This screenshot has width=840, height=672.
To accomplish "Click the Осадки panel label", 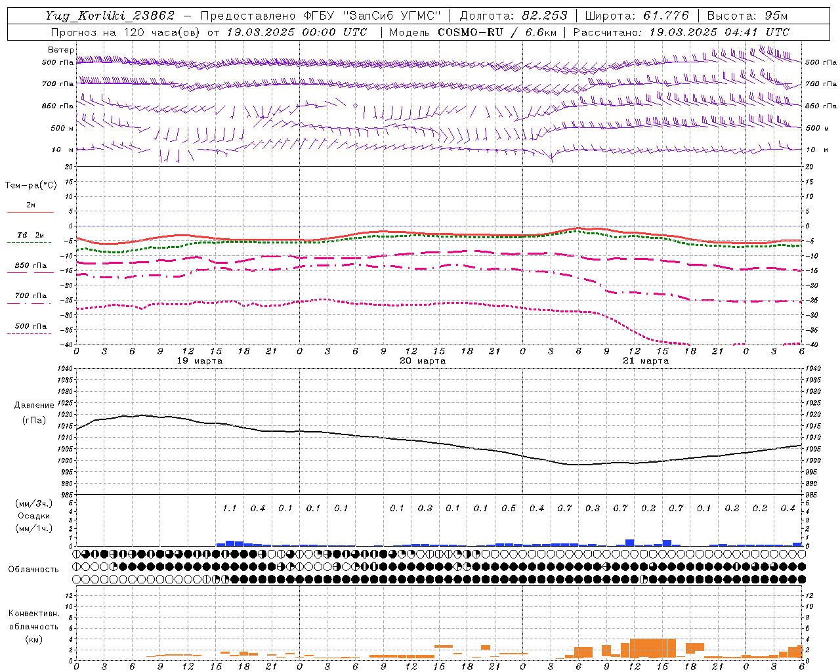I will (34, 516).
